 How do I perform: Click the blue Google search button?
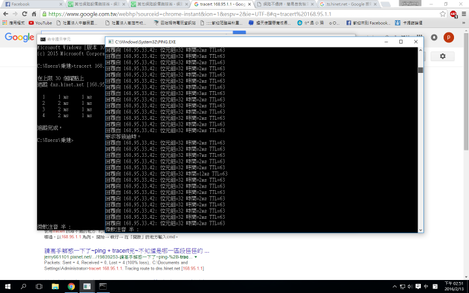(239, 33)
